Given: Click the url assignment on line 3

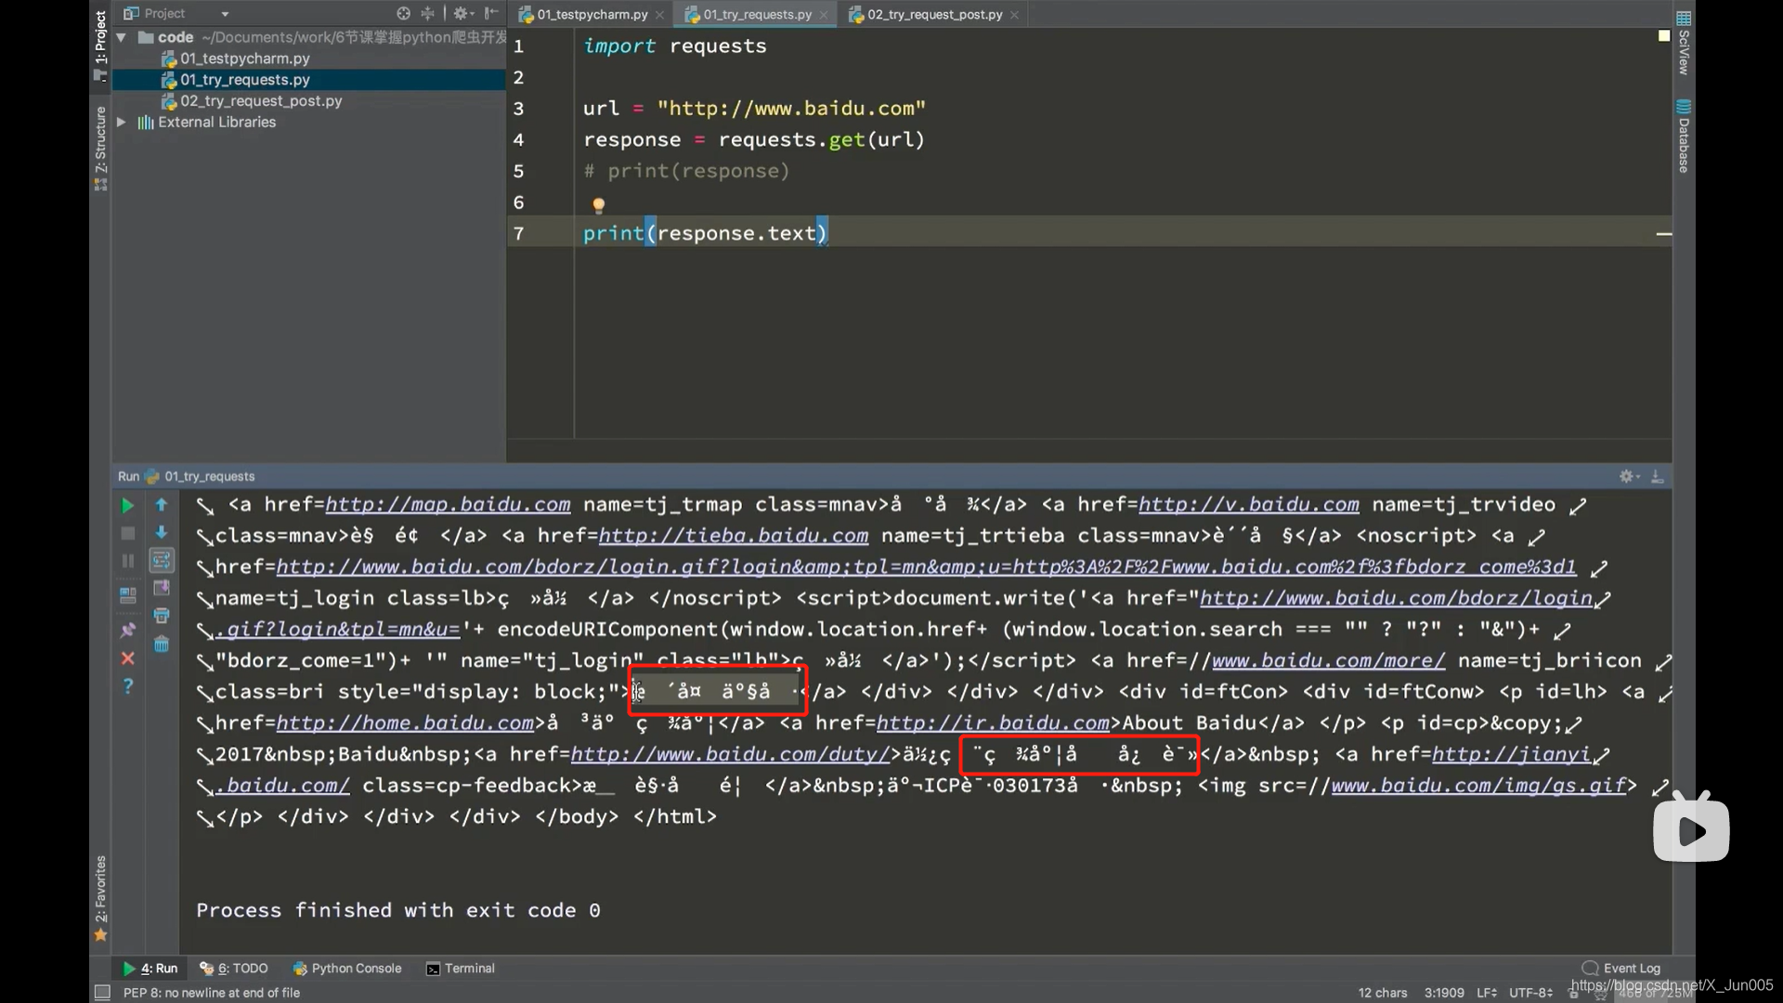Looking at the screenshot, I should point(754,109).
